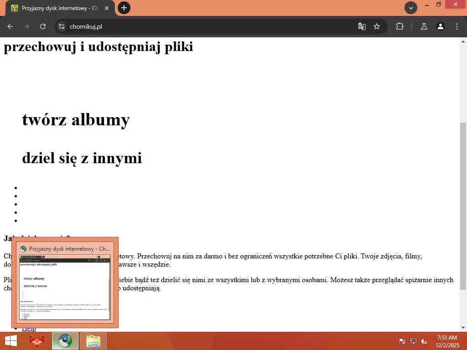Expand the tab search dropdown arrow
Screen dimensions: 467x350
[411, 8]
